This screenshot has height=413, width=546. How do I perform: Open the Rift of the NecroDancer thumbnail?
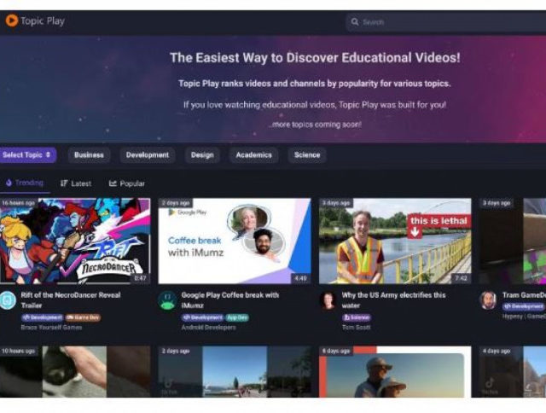click(75, 241)
